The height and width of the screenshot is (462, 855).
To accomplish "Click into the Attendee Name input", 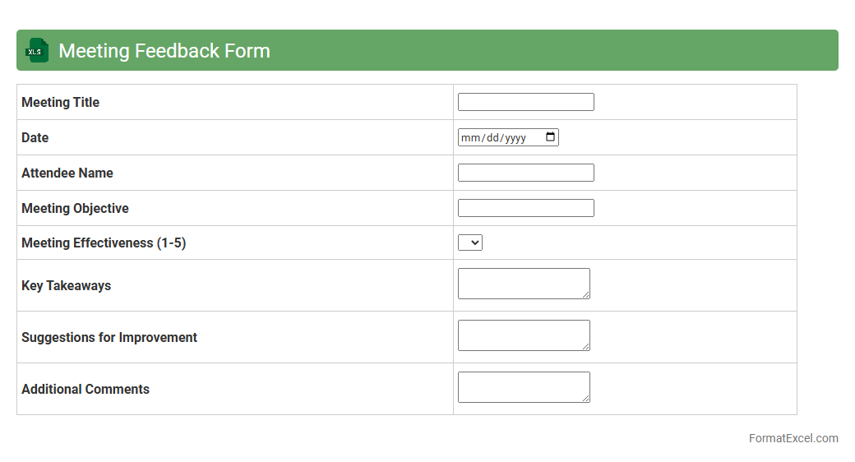I will click(x=525, y=173).
